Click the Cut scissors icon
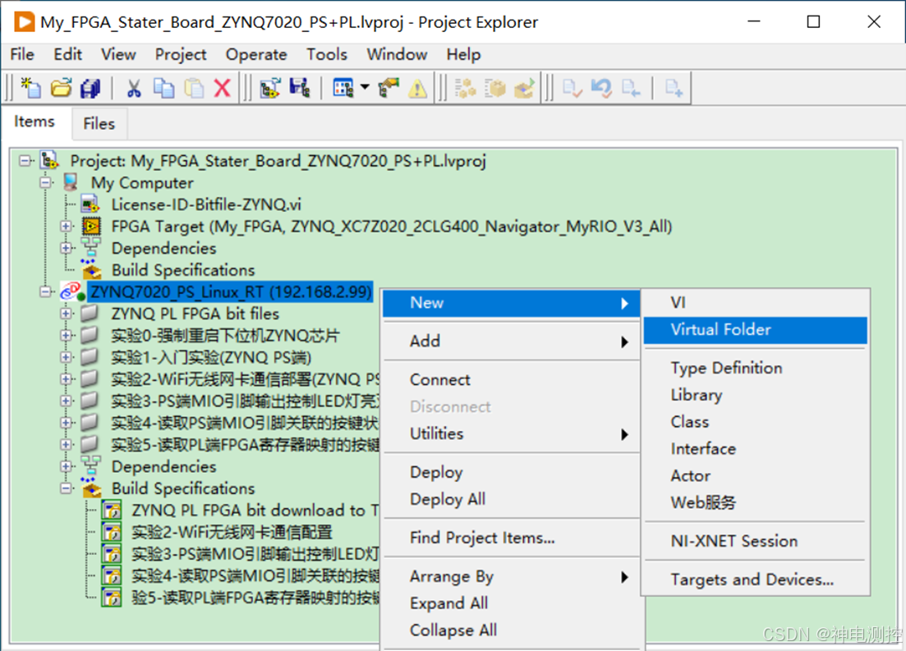 (x=133, y=88)
